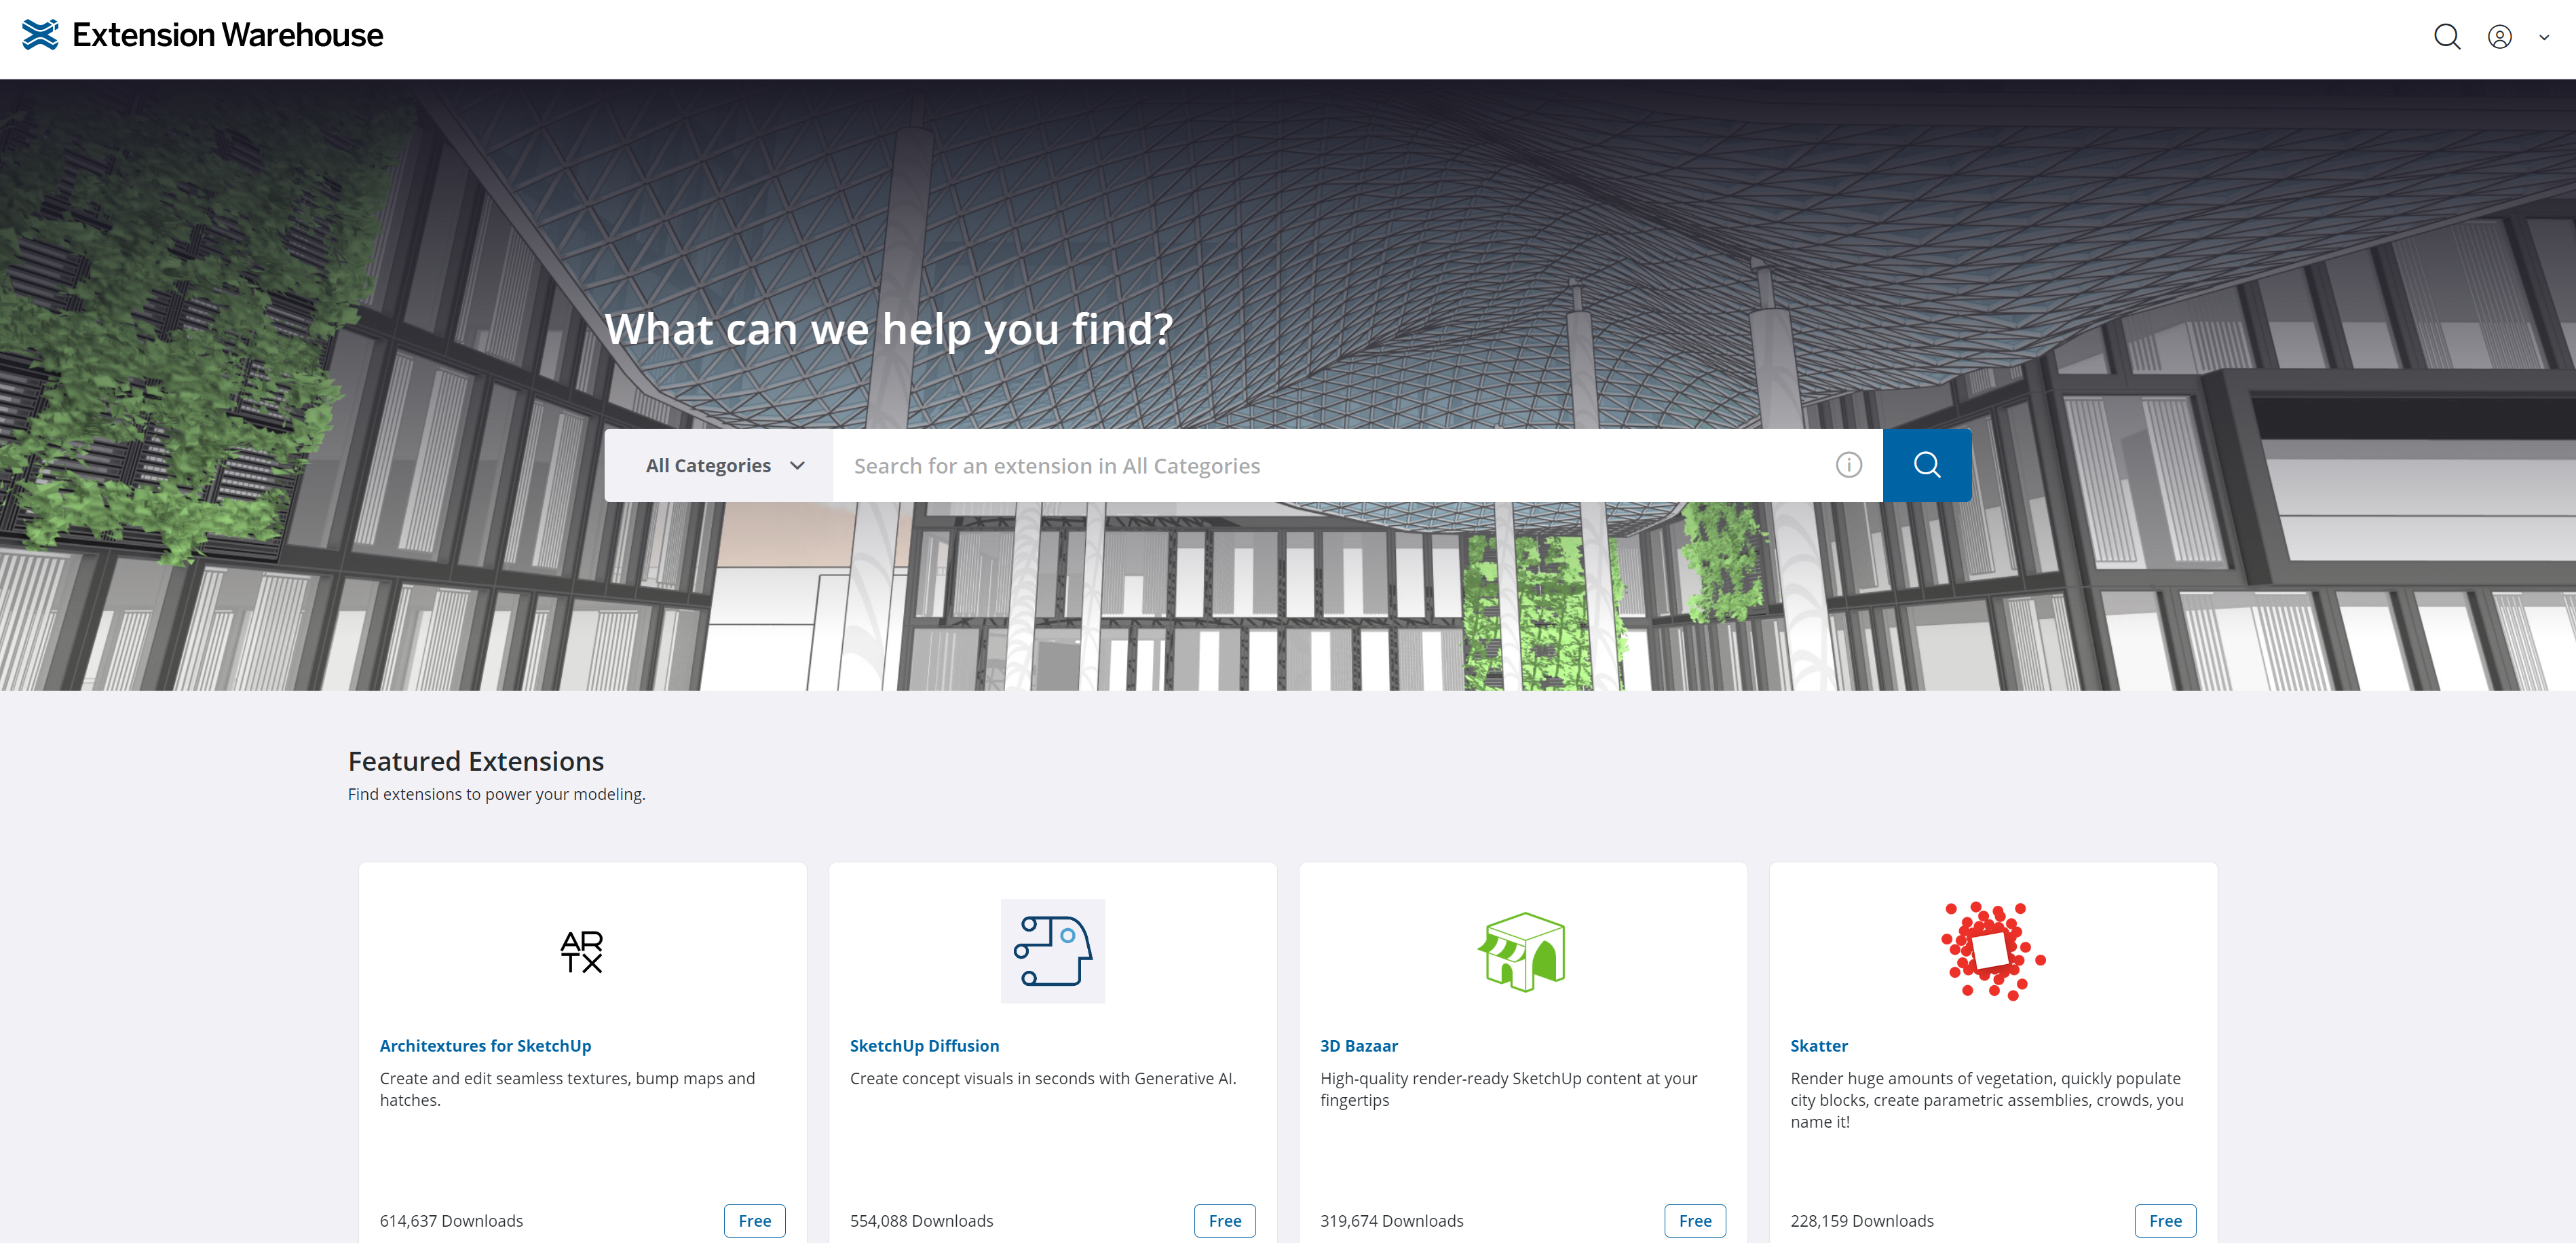2576x1243 pixels.
Task: Click the Architextures ARTX icon
Action: [582, 951]
